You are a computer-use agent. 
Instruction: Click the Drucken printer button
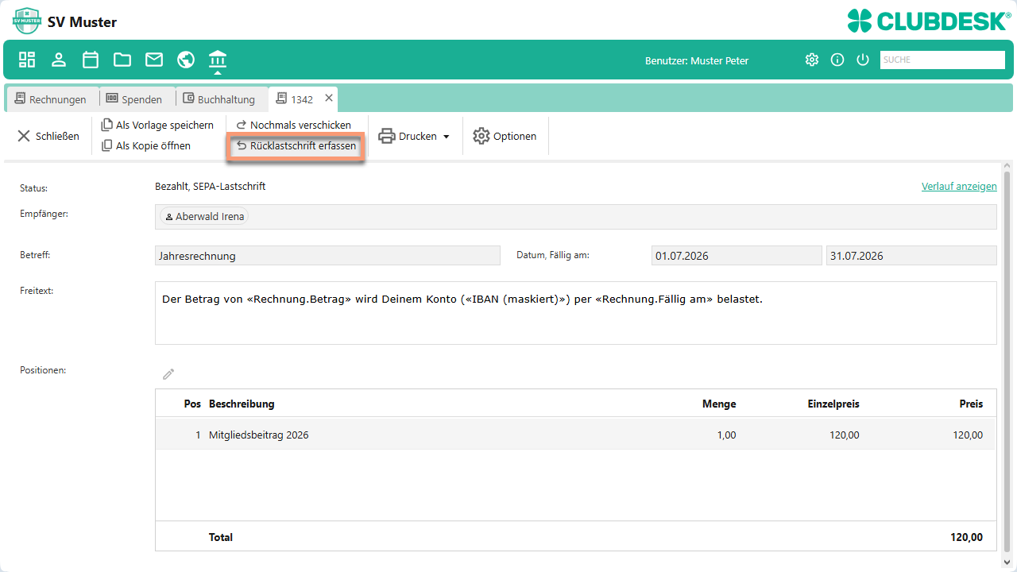pyautogui.click(x=407, y=136)
